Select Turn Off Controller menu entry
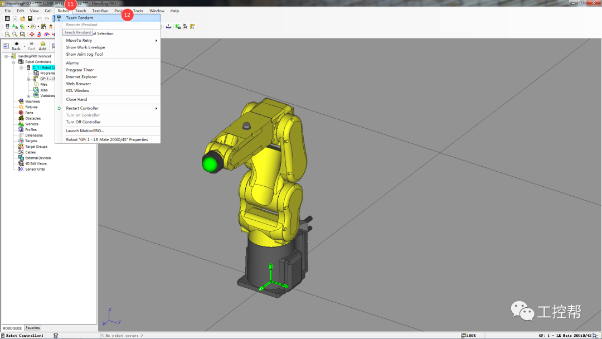This screenshot has width=602, height=339. 108,122
